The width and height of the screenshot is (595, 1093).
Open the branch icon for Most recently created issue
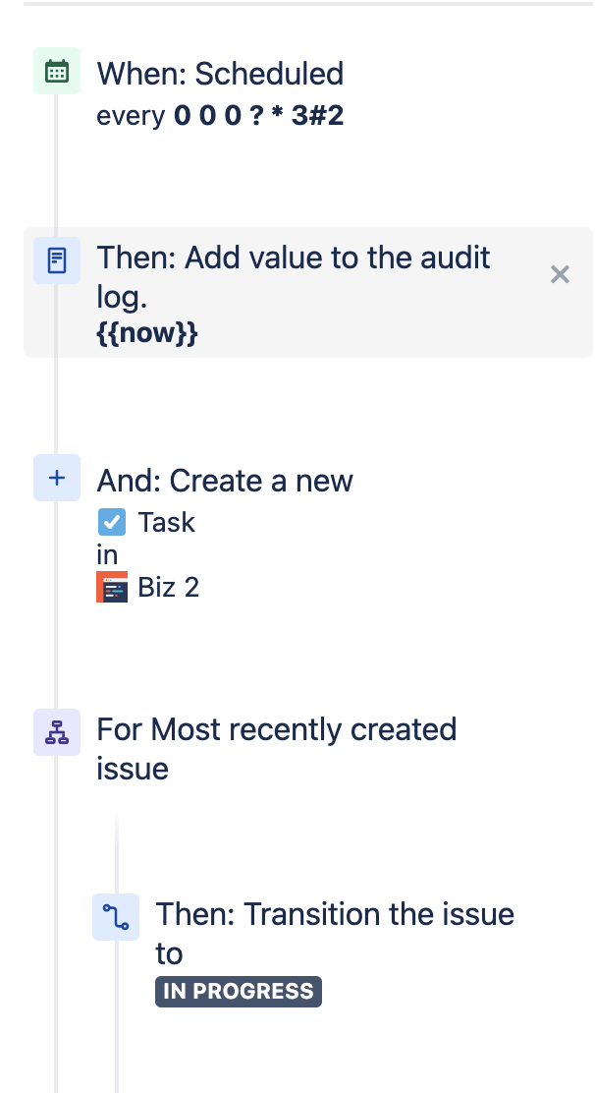(x=56, y=732)
